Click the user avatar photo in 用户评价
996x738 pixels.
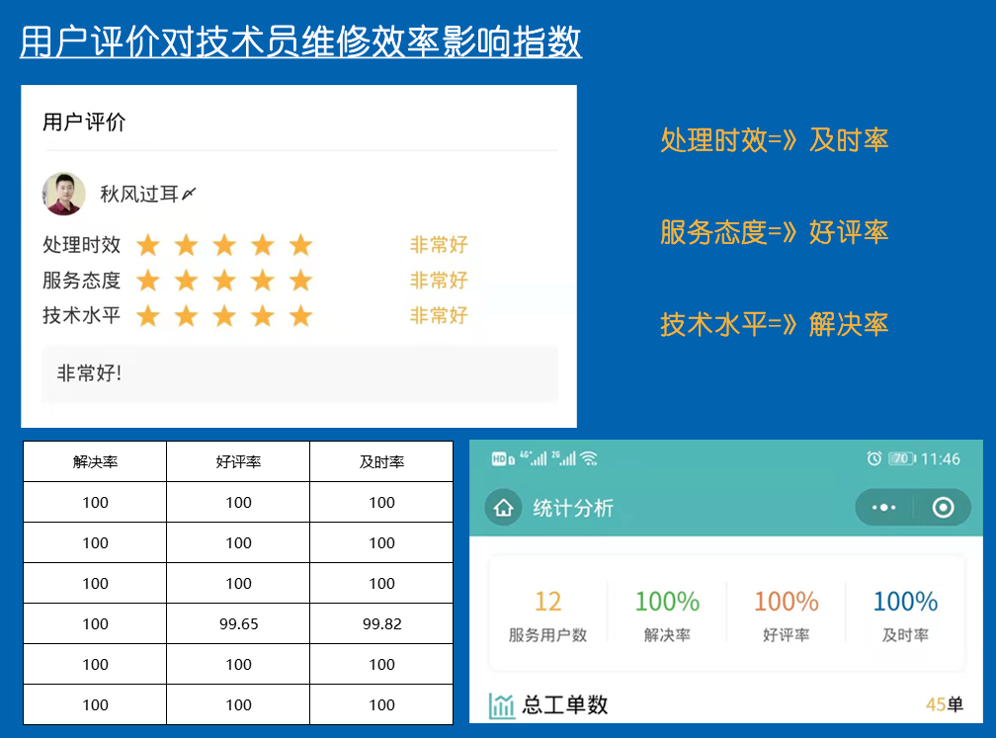64,192
